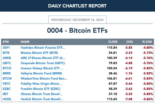Image resolution: width=155 pixels, height=103 pixels.
Task: Click the HODL symbol link
Action: pos(7,99)
